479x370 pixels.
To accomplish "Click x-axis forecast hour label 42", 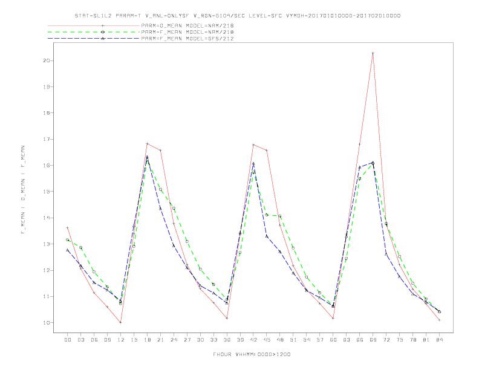I will (x=253, y=340).
